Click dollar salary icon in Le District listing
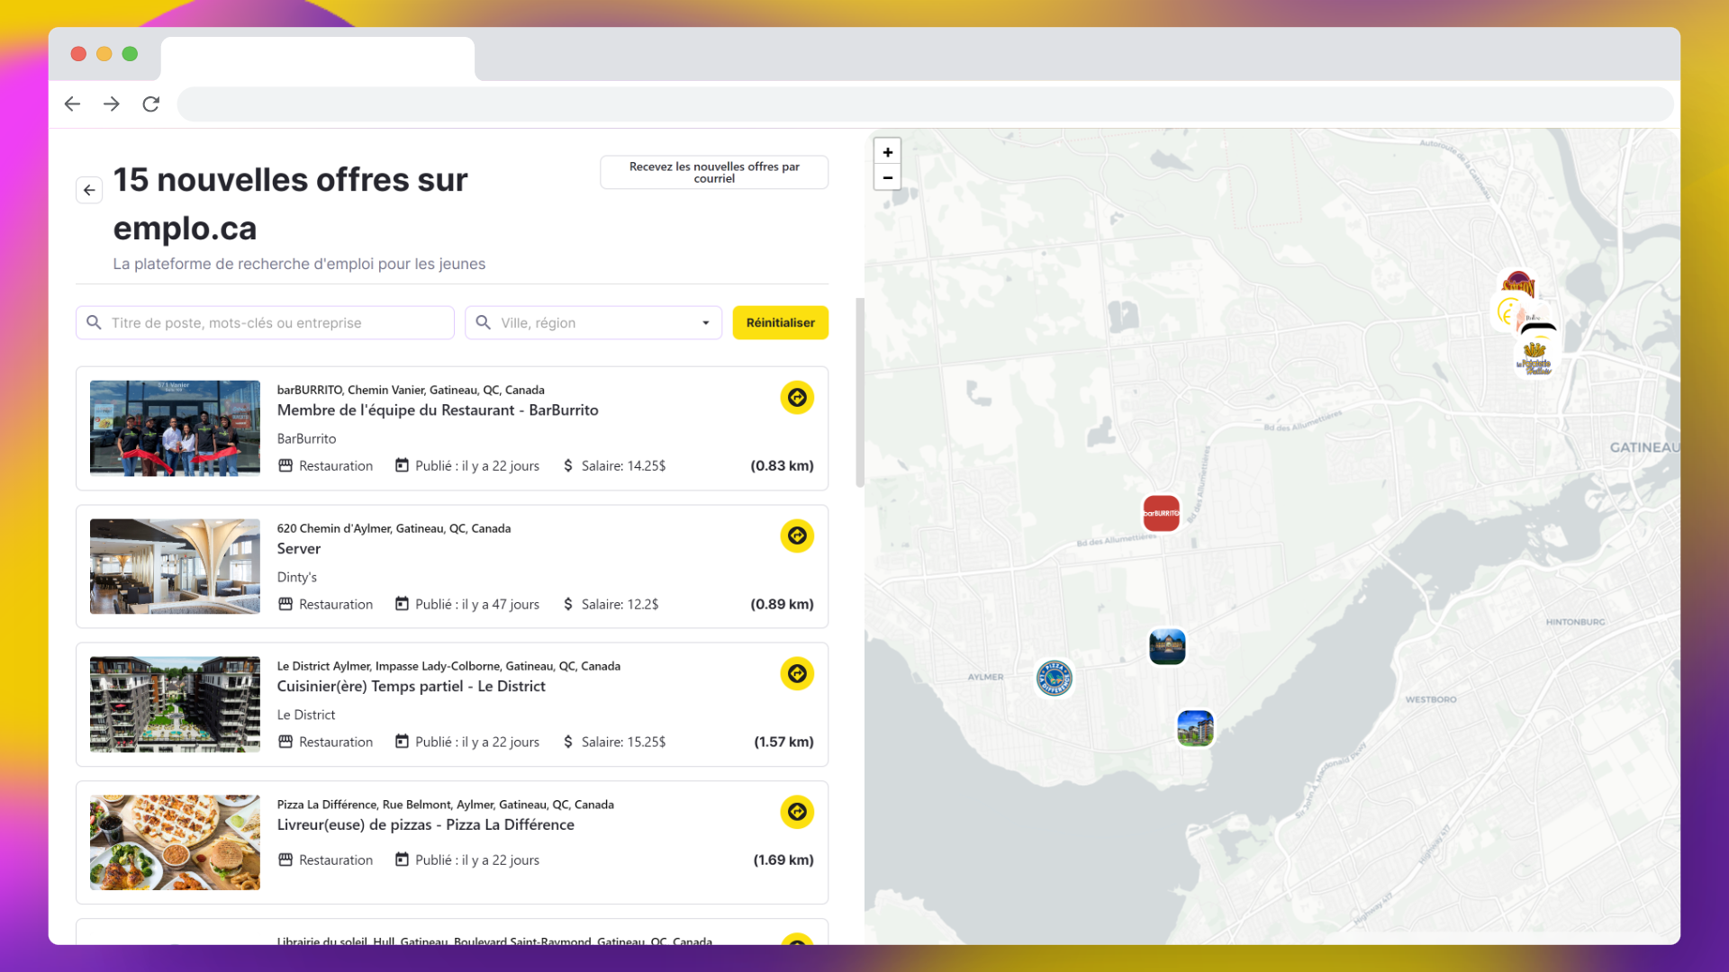 pyautogui.click(x=568, y=742)
